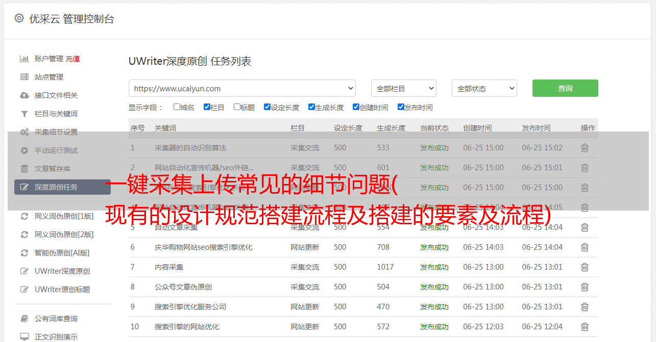The height and width of the screenshot is (342, 656).
Task: Click keyword 公众号文章伪原创
Action: click(x=183, y=287)
